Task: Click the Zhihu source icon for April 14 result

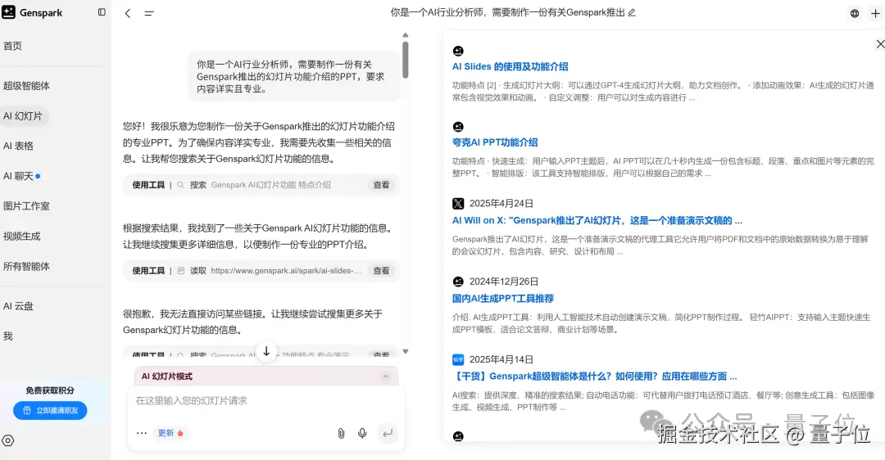Action: (458, 359)
